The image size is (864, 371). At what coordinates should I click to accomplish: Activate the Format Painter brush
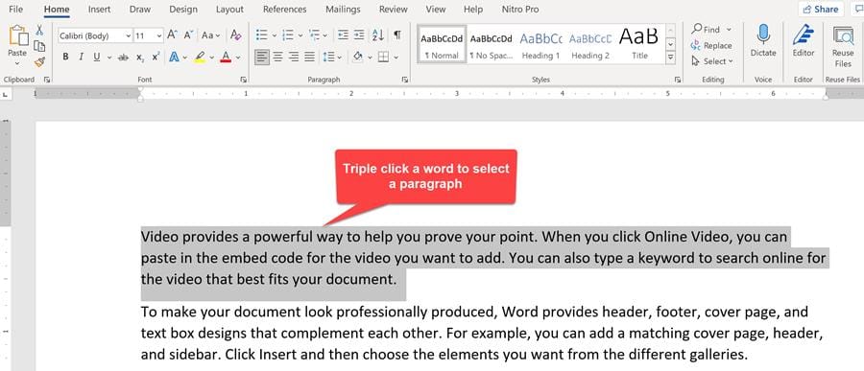39,61
